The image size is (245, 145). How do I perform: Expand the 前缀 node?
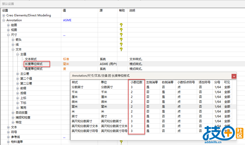18,88
